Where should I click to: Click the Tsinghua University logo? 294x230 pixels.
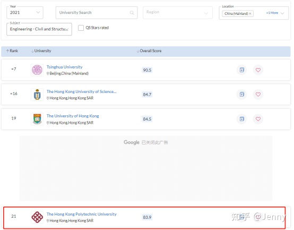click(x=37, y=70)
